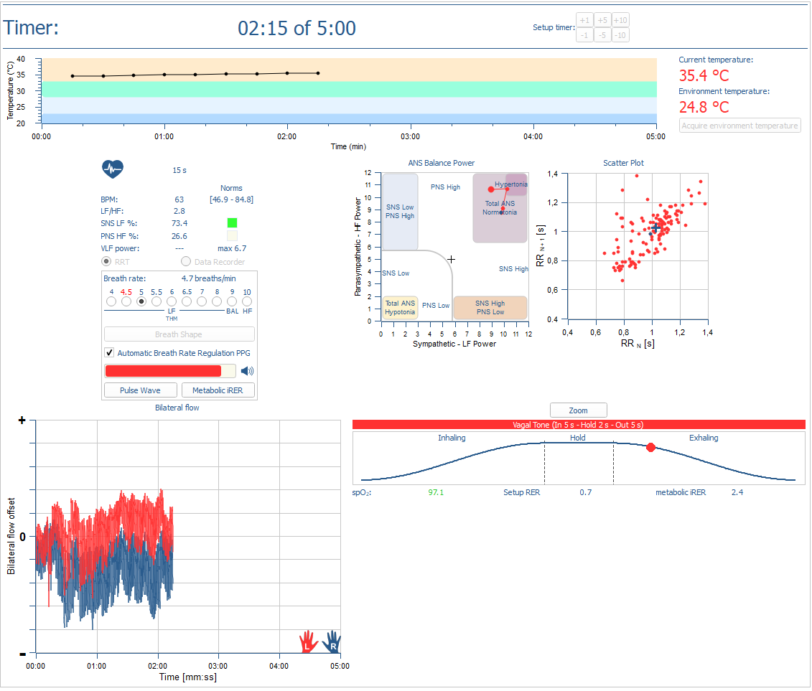Screen dimensions: 812x691
Task: Click the red marker in ANS Balance chart
Action: tap(491, 189)
